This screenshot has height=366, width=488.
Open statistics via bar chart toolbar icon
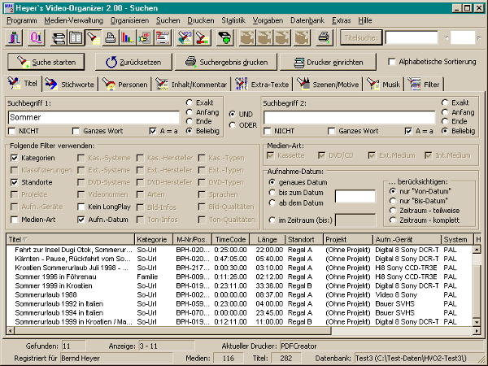pyautogui.click(x=127, y=37)
